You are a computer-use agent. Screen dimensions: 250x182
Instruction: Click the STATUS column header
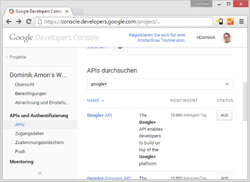pos(225,100)
